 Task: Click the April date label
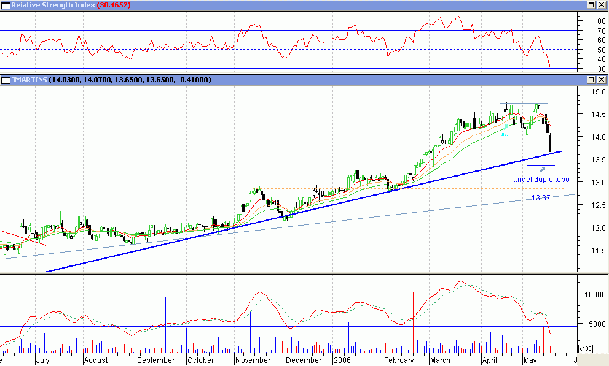(x=489, y=360)
